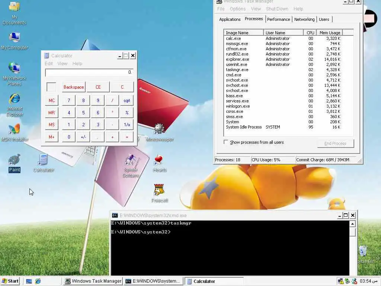Select explorer.exe process row
Viewport: 381px width, 286px height.
click(x=283, y=59)
